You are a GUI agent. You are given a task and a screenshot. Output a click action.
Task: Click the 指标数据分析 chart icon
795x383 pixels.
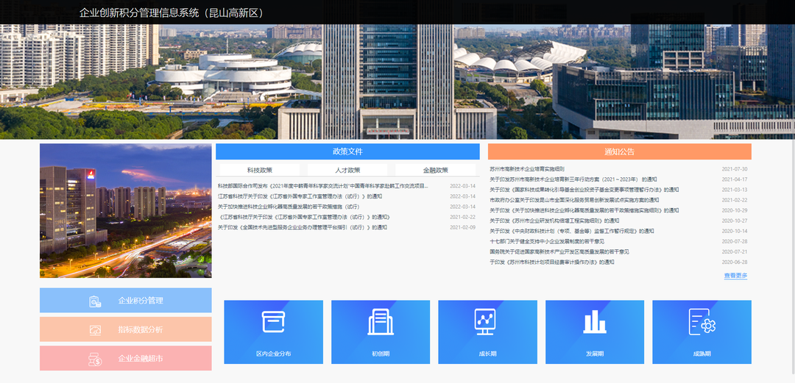(x=95, y=330)
